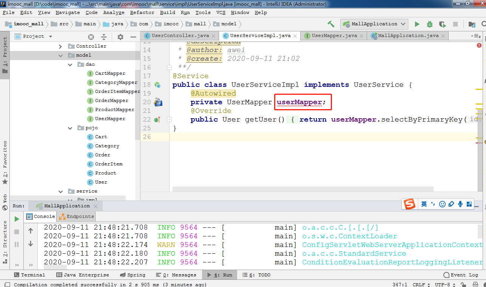The width and height of the screenshot is (486, 287).
Task: Toggle the Web tool window button
Action: pos(5,202)
